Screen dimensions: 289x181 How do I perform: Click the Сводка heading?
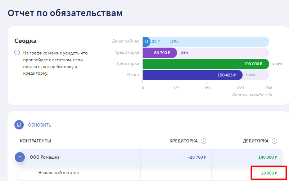point(26,41)
